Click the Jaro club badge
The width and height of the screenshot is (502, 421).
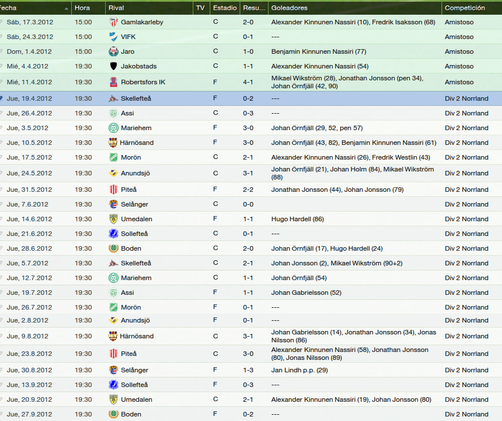coord(113,51)
